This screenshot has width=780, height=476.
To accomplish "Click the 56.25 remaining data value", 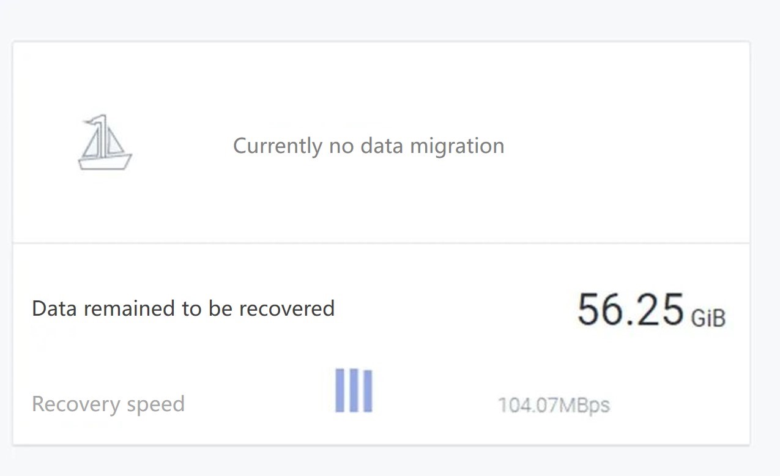I will coord(630,310).
